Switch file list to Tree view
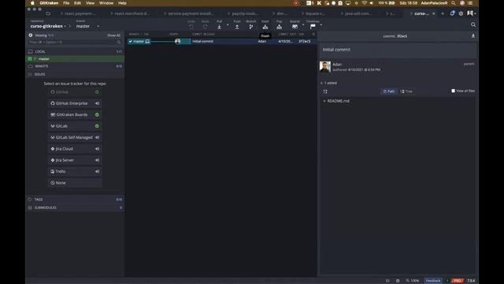 (x=406, y=92)
